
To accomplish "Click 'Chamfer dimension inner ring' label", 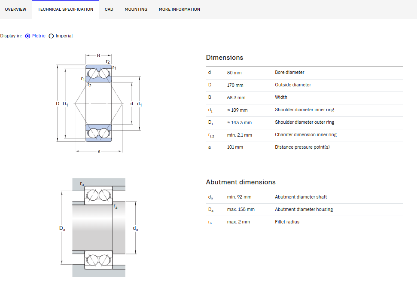I will click(306, 134).
